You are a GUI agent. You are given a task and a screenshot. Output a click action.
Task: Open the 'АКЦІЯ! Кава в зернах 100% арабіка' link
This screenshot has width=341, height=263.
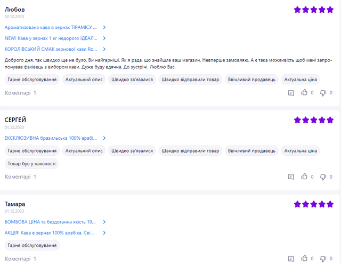(x=50, y=233)
